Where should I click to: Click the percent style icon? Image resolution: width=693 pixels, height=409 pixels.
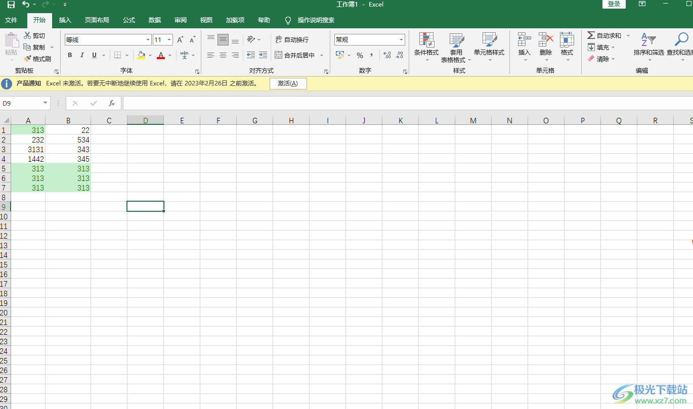tap(360, 55)
